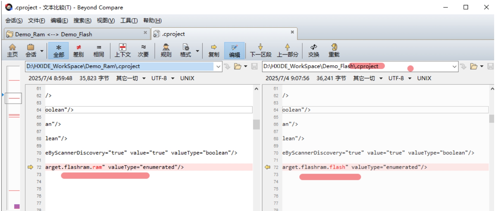Open the 搜索(R) menu
The image size is (498, 211).
click(82, 20)
